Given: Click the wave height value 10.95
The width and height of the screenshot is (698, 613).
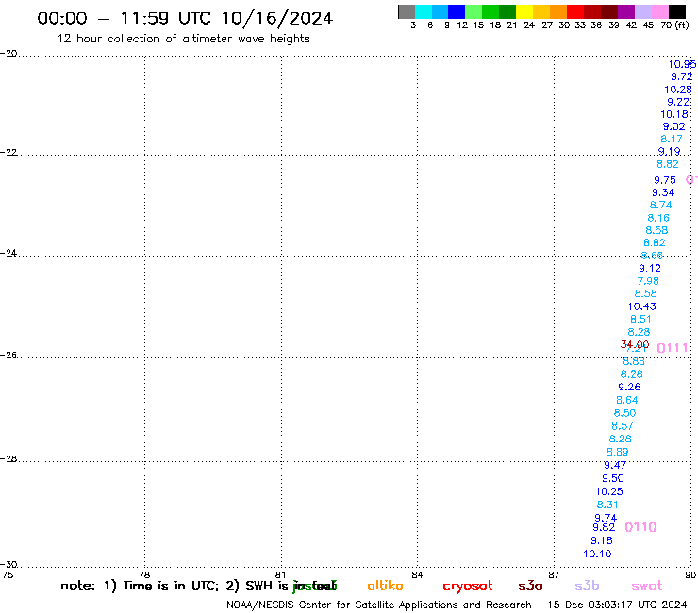Looking at the screenshot, I should pyautogui.click(x=682, y=64).
